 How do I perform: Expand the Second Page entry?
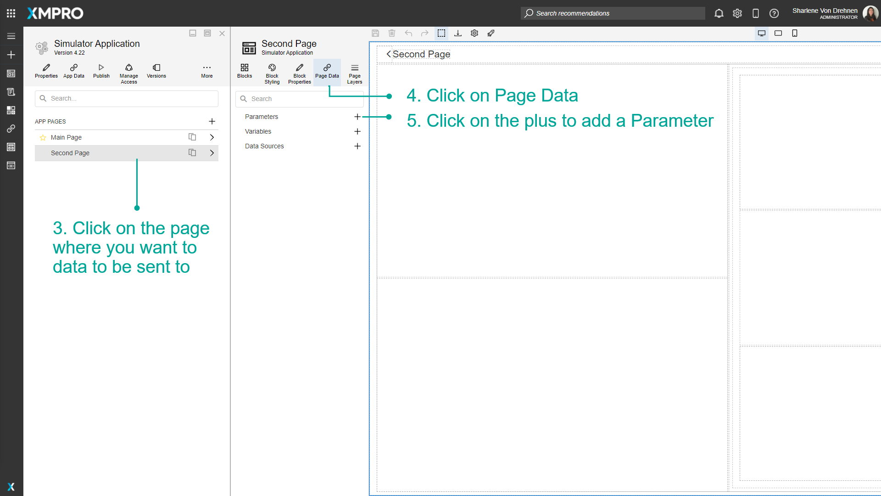point(212,152)
